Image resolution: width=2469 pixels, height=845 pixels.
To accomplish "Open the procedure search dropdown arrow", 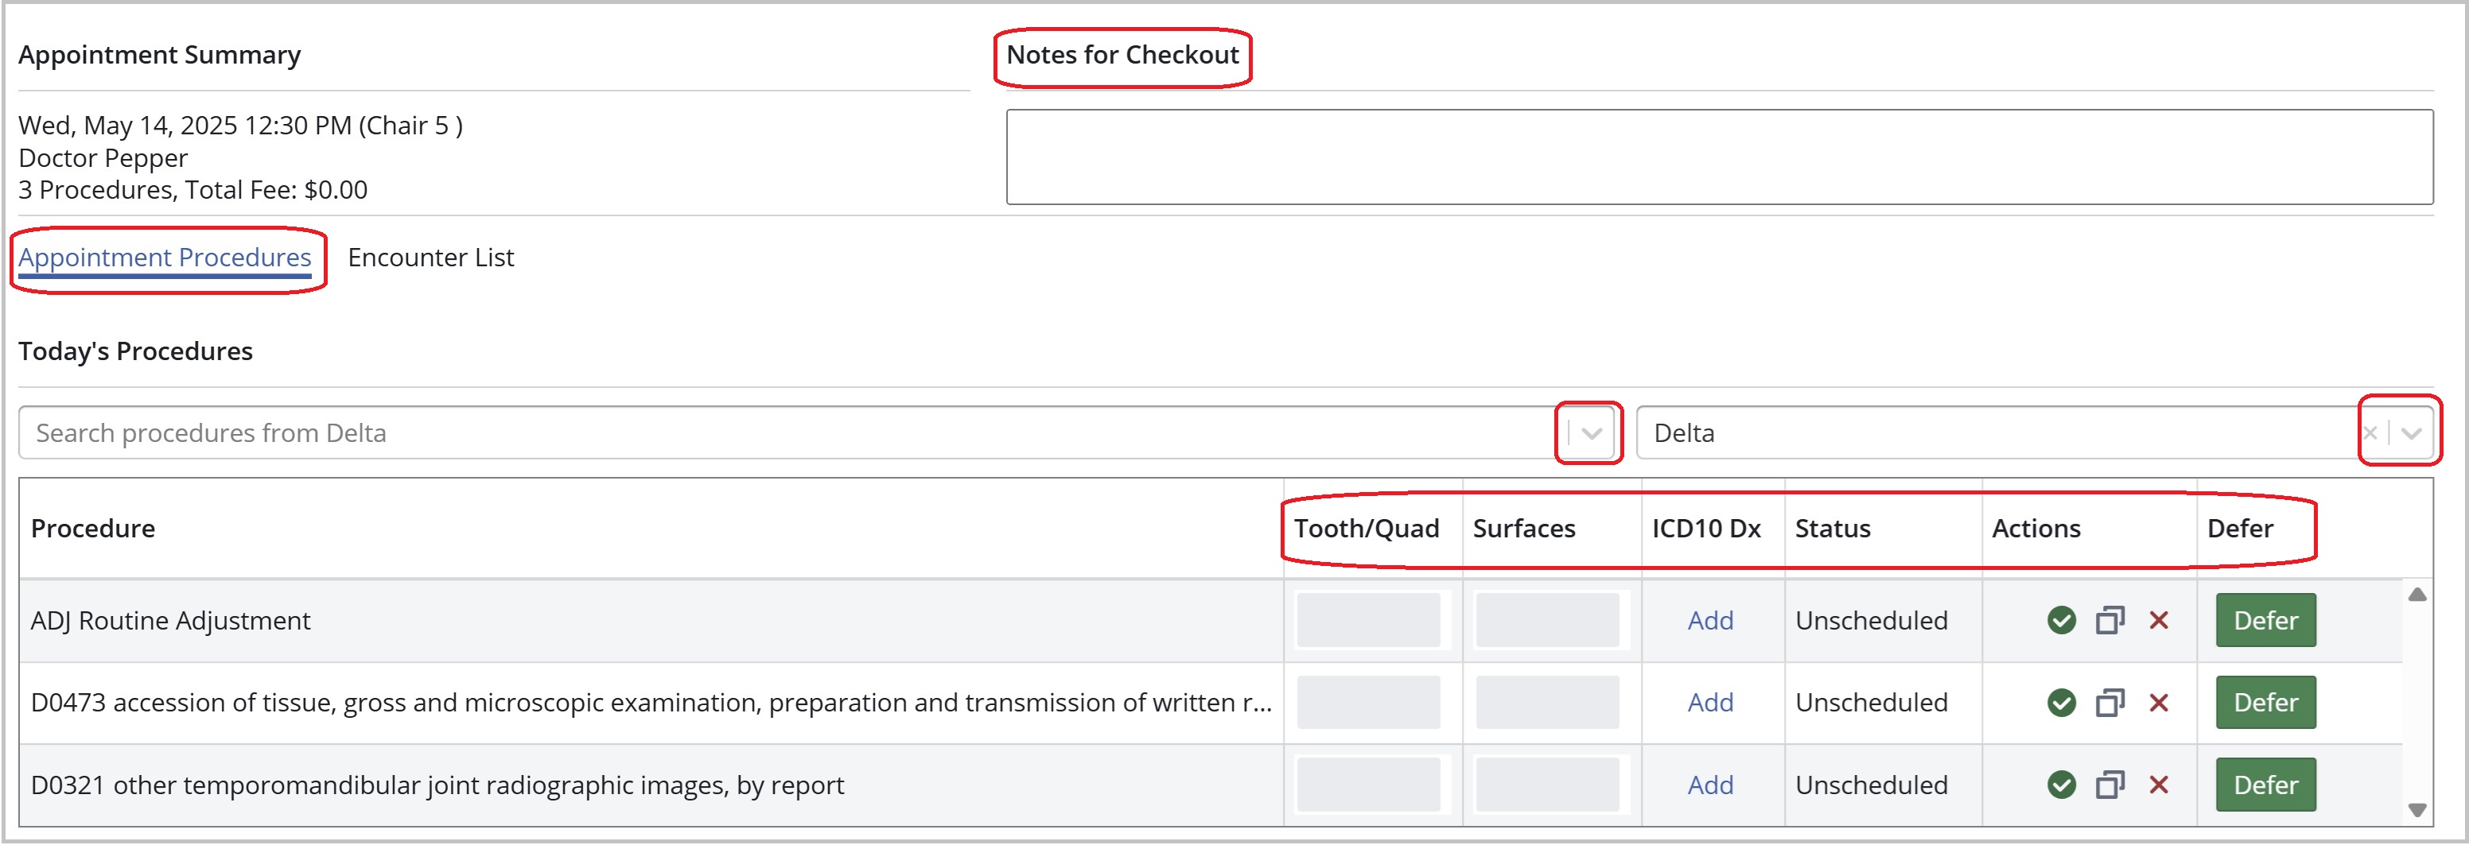I will tap(1592, 433).
